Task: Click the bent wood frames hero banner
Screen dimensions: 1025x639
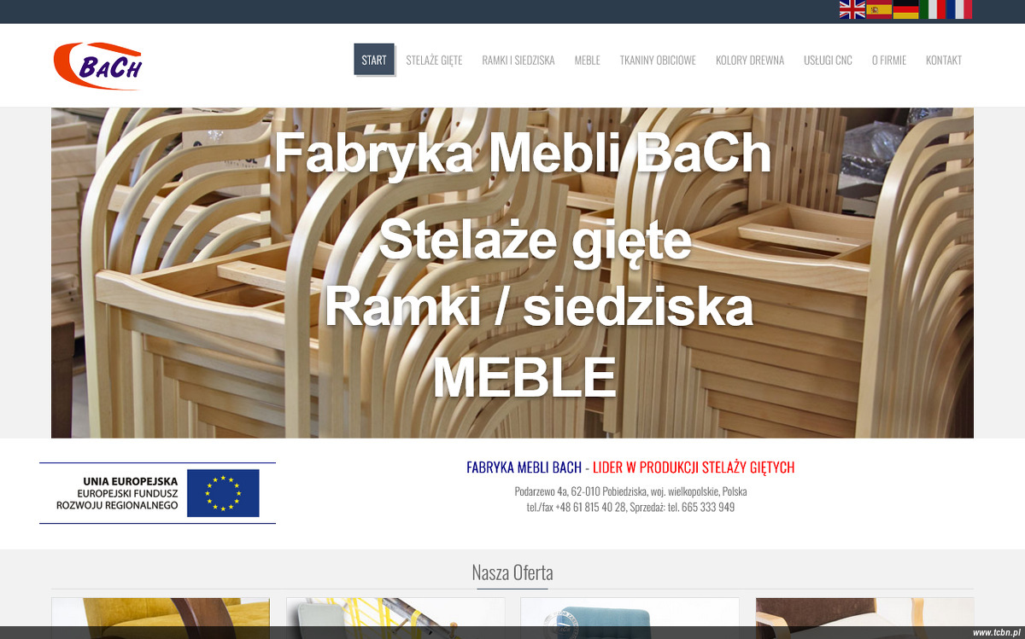Action: click(x=512, y=273)
